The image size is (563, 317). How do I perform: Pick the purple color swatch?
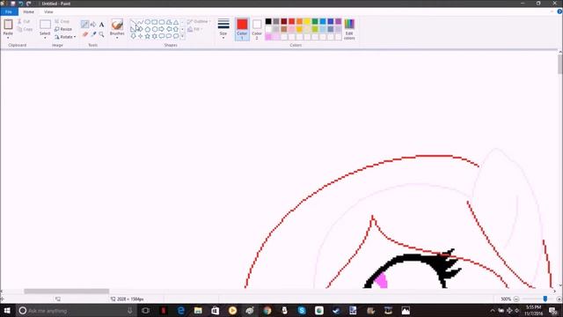[x=338, y=21]
